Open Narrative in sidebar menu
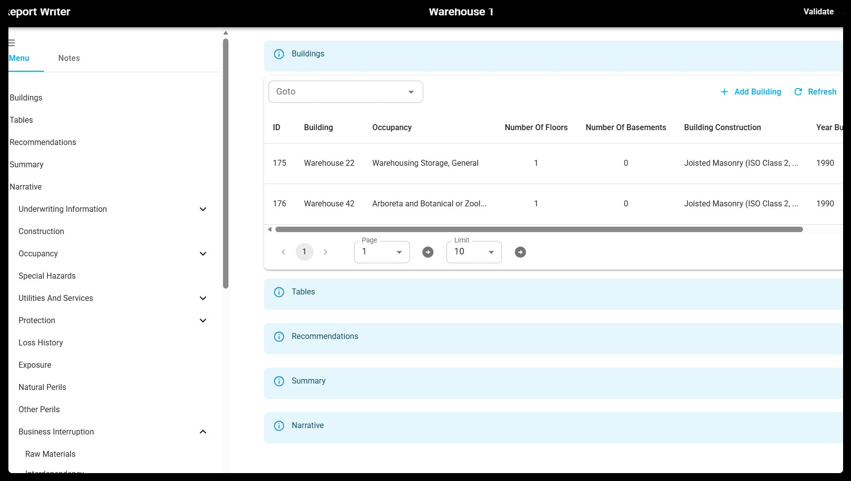 26,187
